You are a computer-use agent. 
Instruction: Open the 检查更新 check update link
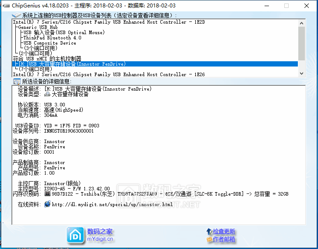(x=224, y=231)
